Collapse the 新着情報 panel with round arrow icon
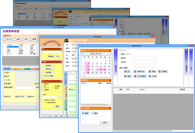Image resolution: width=195 pixels, height=133 pixels. (x=110, y=80)
